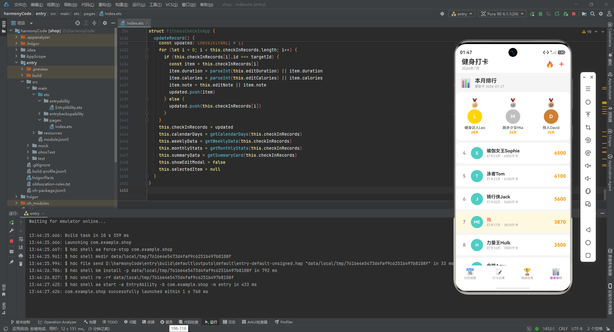Click the project tree vertical scrollbar
This screenshot has height=332, width=614.
[116, 96]
